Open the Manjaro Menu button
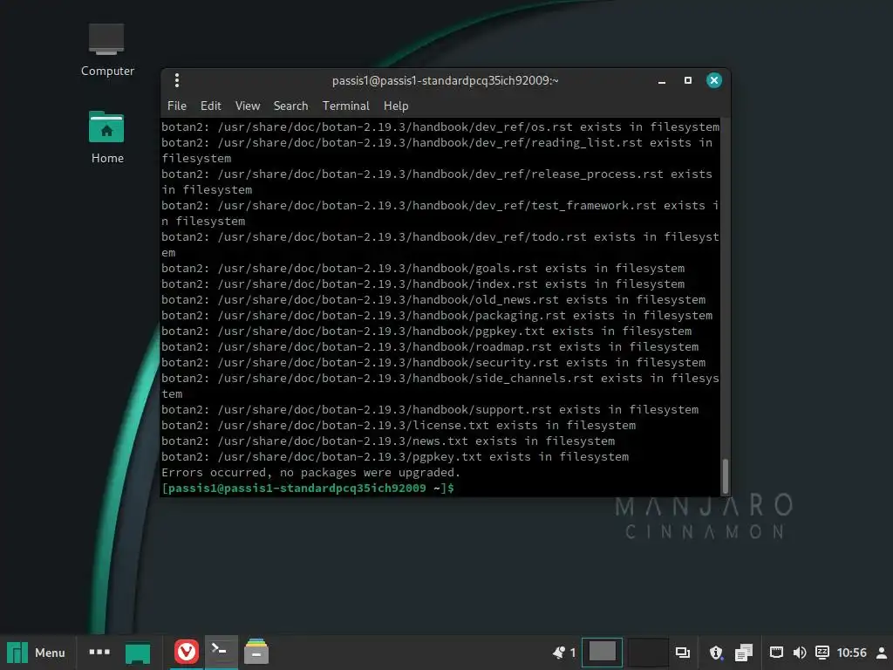Image resolution: width=893 pixels, height=670 pixels. [x=37, y=653]
